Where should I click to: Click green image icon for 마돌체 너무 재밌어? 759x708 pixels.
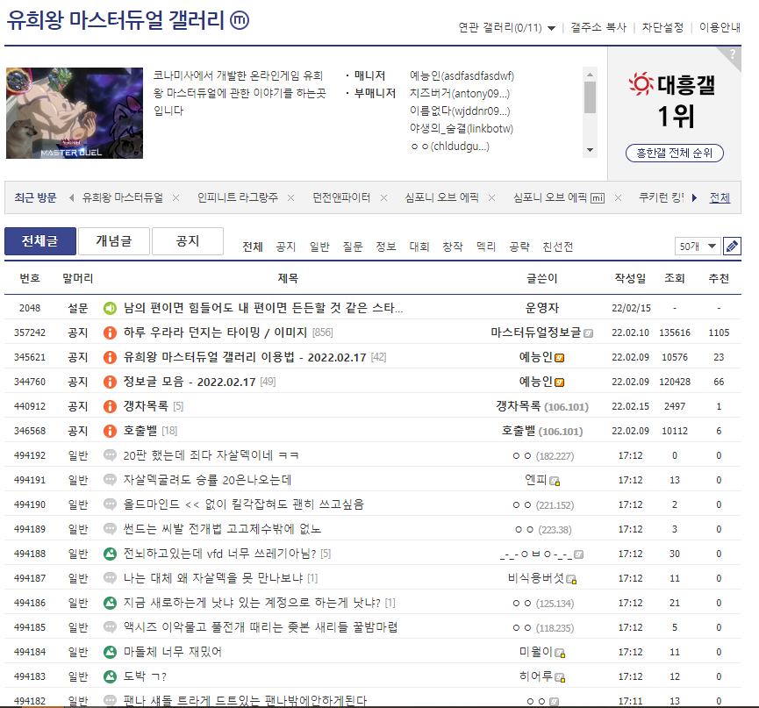point(110,652)
